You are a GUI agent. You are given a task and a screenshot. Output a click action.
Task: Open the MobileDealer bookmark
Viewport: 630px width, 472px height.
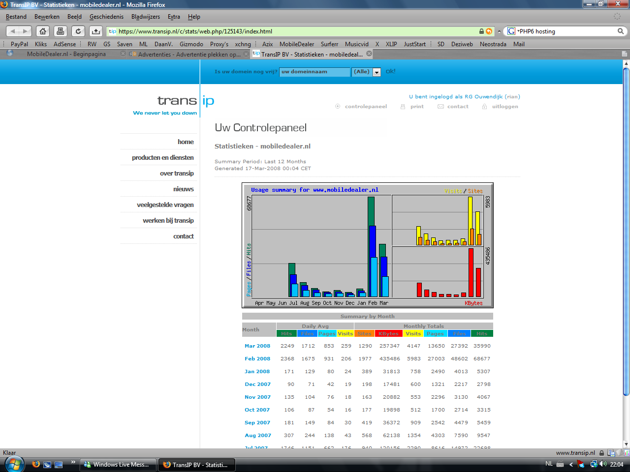pos(297,44)
